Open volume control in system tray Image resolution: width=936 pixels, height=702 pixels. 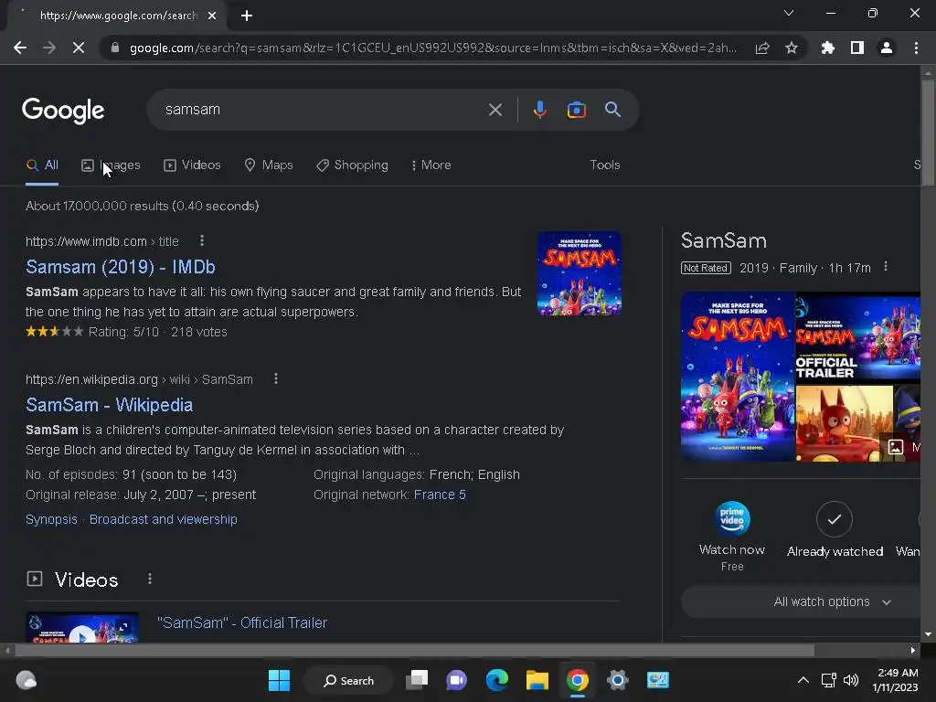(x=851, y=680)
